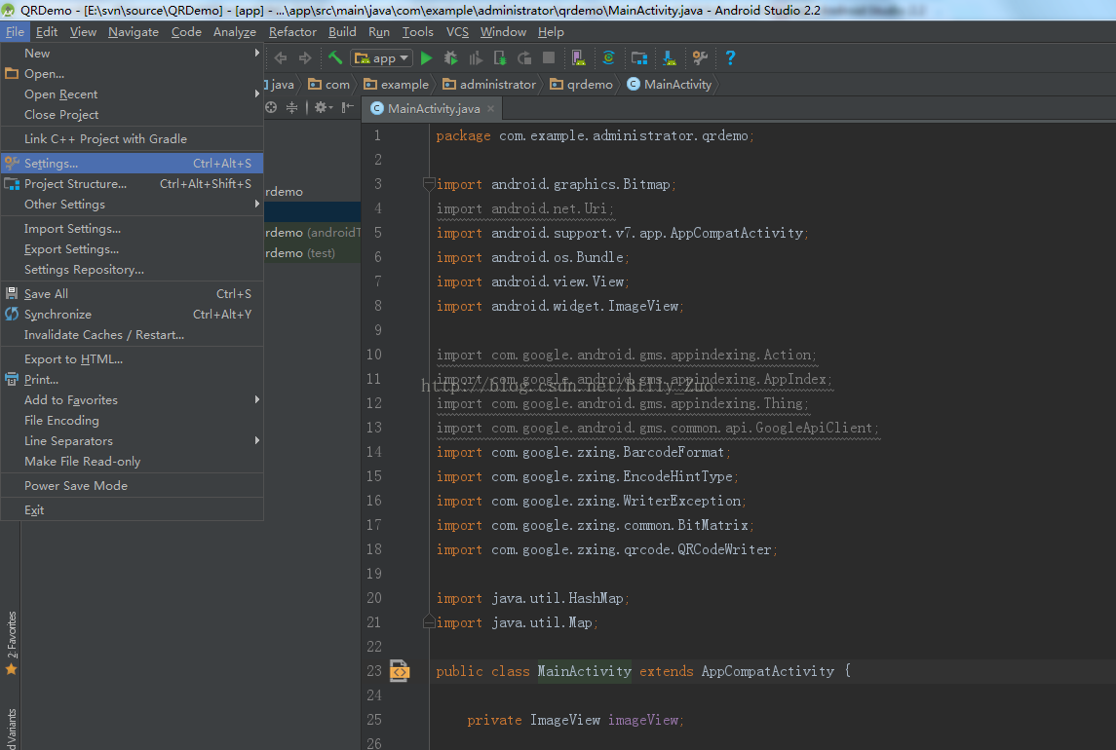The height and width of the screenshot is (750, 1116).
Task: Click the Make Project hammer icon
Action: point(334,58)
